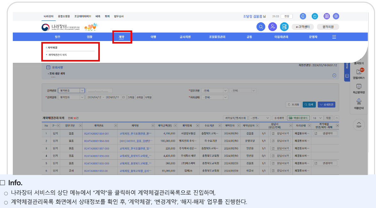Set date range with 9개월 button

pyautogui.click(x=148, y=97)
